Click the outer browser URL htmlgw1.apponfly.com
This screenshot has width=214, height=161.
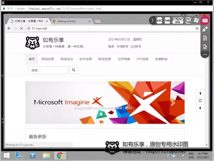[59, 8]
